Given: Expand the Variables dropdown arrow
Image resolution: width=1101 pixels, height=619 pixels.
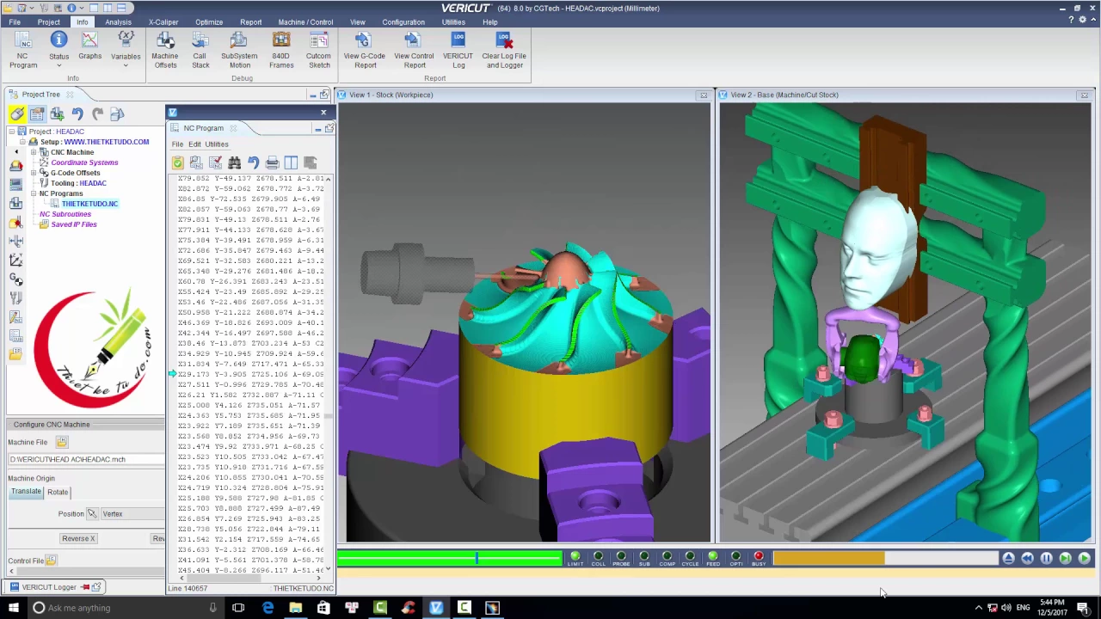Looking at the screenshot, I should pyautogui.click(x=126, y=65).
